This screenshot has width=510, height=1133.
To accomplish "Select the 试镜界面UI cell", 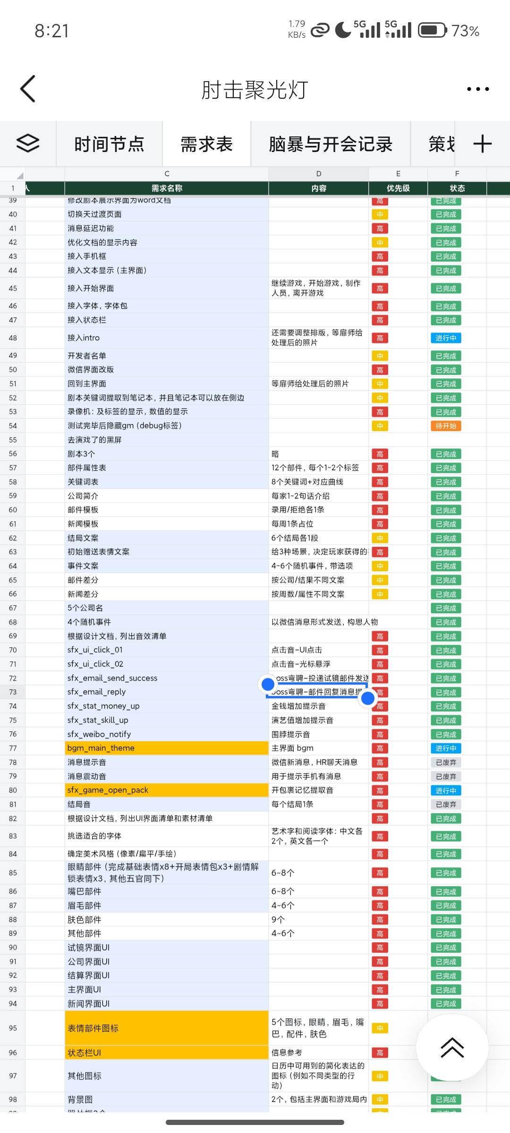I will point(167,947).
